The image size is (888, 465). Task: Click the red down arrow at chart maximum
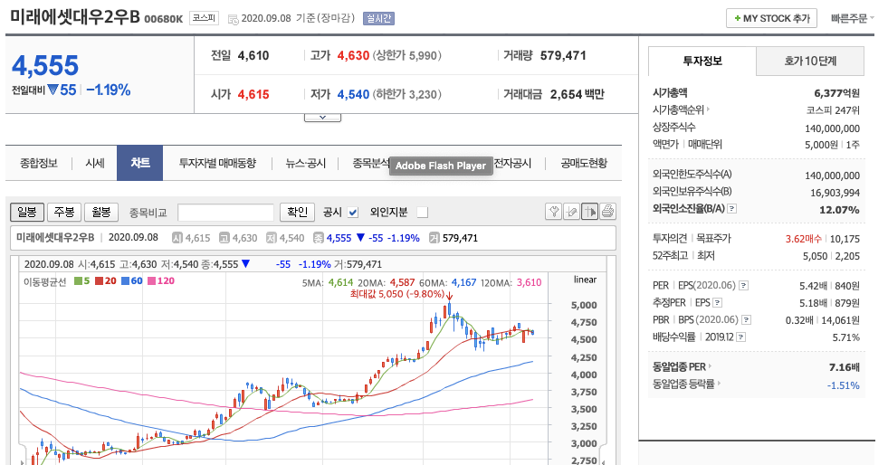pyautogui.click(x=450, y=297)
